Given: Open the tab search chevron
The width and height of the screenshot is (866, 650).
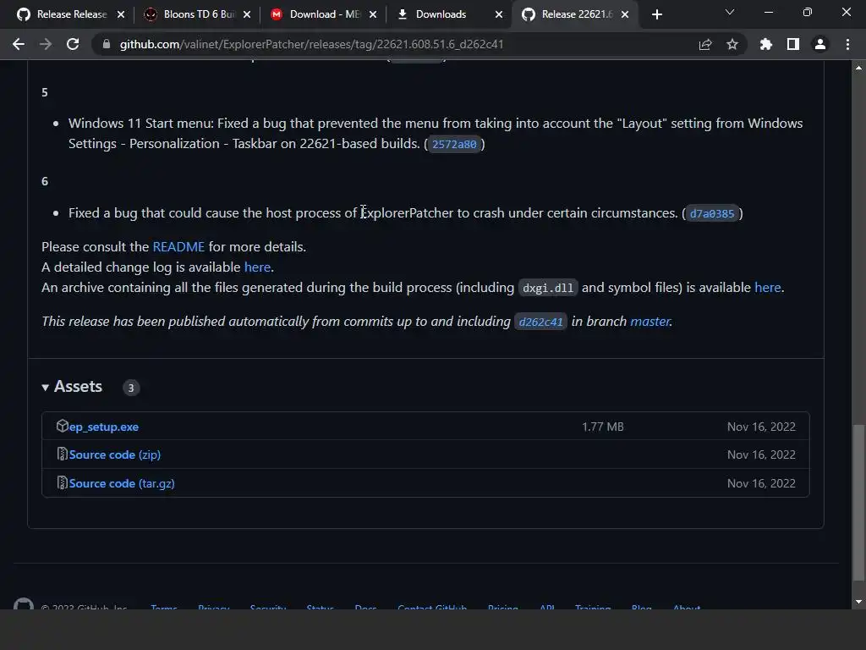Looking at the screenshot, I should point(730,12).
